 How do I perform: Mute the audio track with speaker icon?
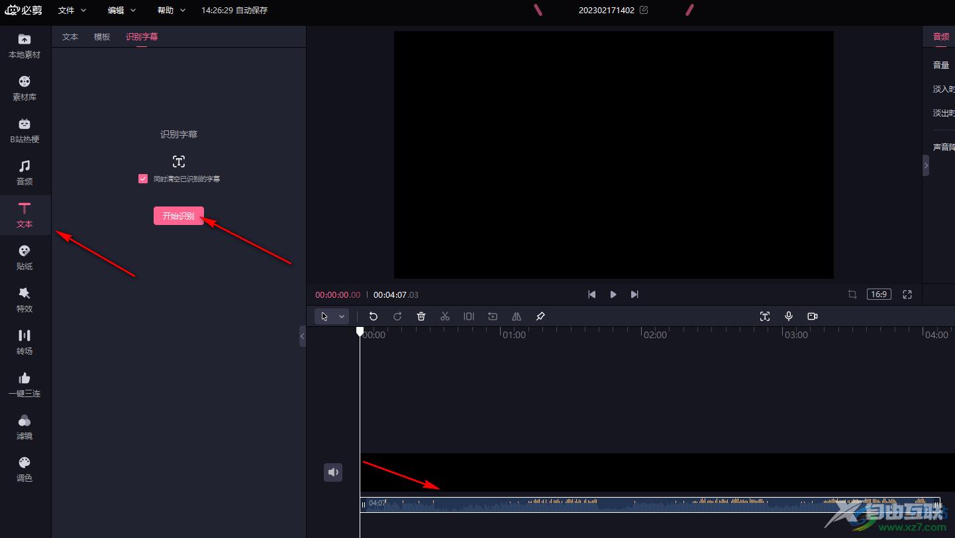[x=333, y=472]
